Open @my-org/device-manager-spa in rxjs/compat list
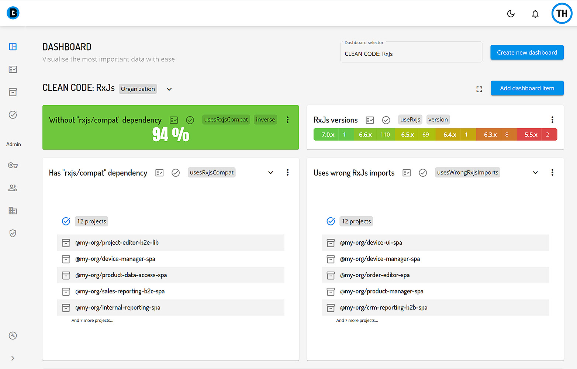This screenshot has width=577, height=369. (170, 259)
